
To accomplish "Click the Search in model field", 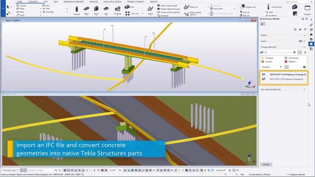I will (41, 170).
